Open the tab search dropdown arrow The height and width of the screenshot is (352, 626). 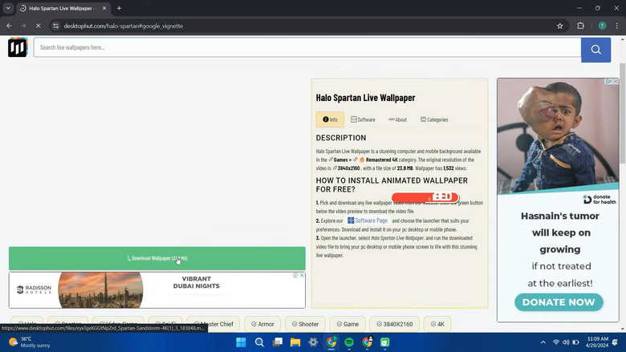point(8,8)
